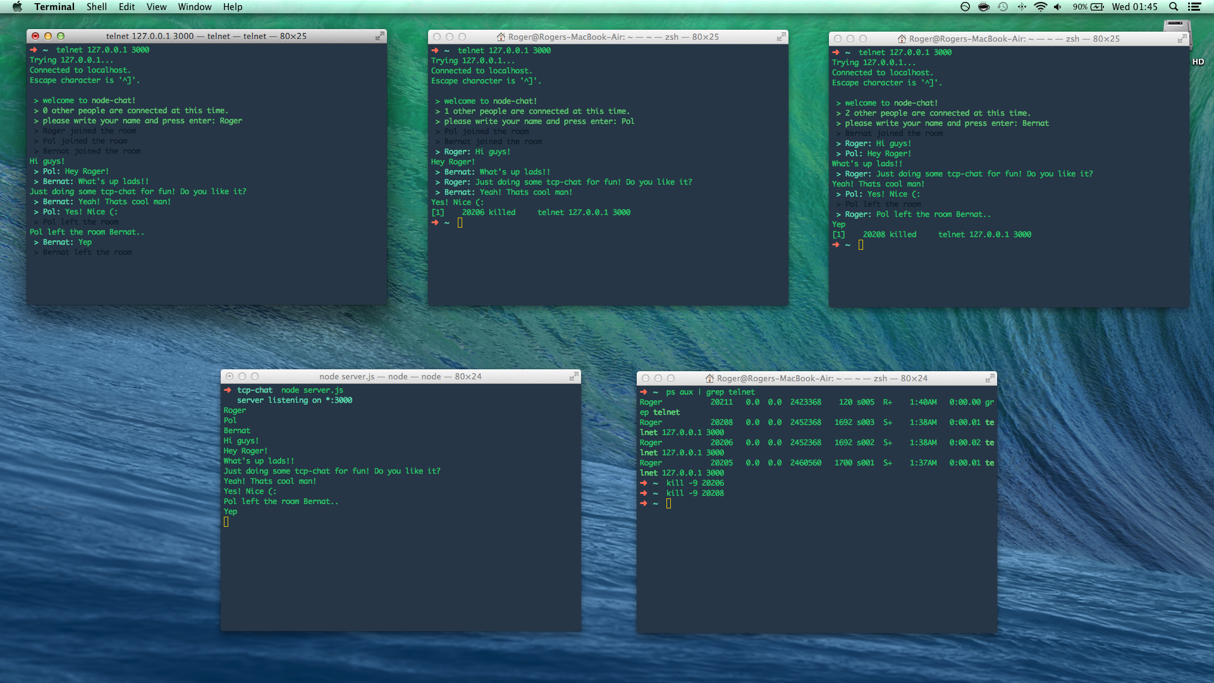
Task: Click the Bluetooth status icon
Action: tap(1022, 7)
